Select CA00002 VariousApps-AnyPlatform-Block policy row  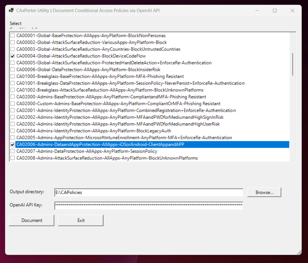[91, 42]
